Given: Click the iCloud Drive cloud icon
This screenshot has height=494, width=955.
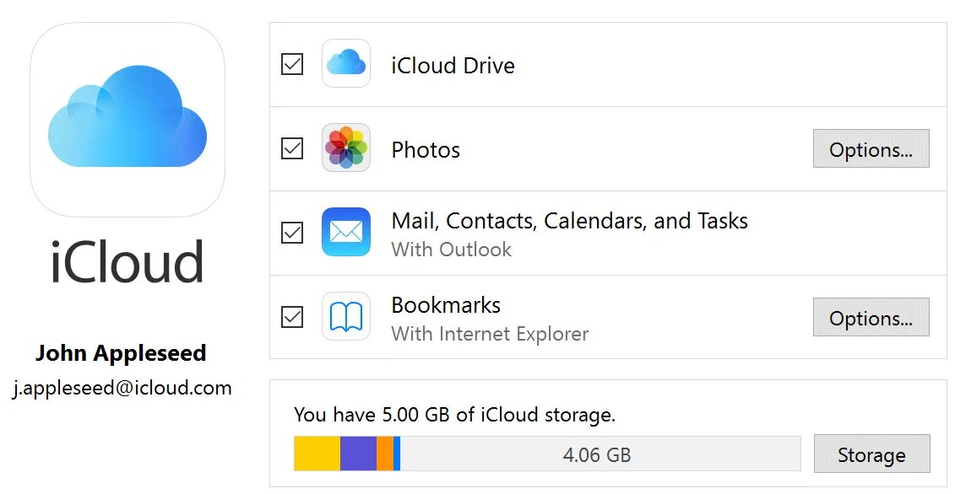Looking at the screenshot, I should pyautogui.click(x=346, y=63).
